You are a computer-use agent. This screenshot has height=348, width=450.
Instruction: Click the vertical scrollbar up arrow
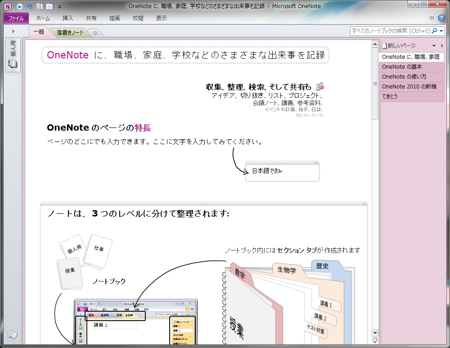pyautogui.click(x=375, y=44)
